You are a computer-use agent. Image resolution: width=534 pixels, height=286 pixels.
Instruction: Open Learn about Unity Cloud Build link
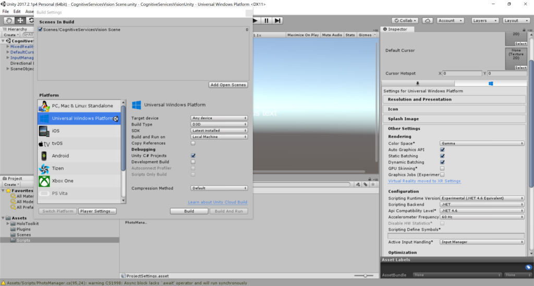[x=217, y=202]
